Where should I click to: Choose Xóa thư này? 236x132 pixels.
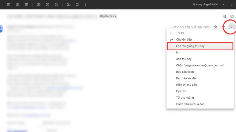(x=200, y=59)
